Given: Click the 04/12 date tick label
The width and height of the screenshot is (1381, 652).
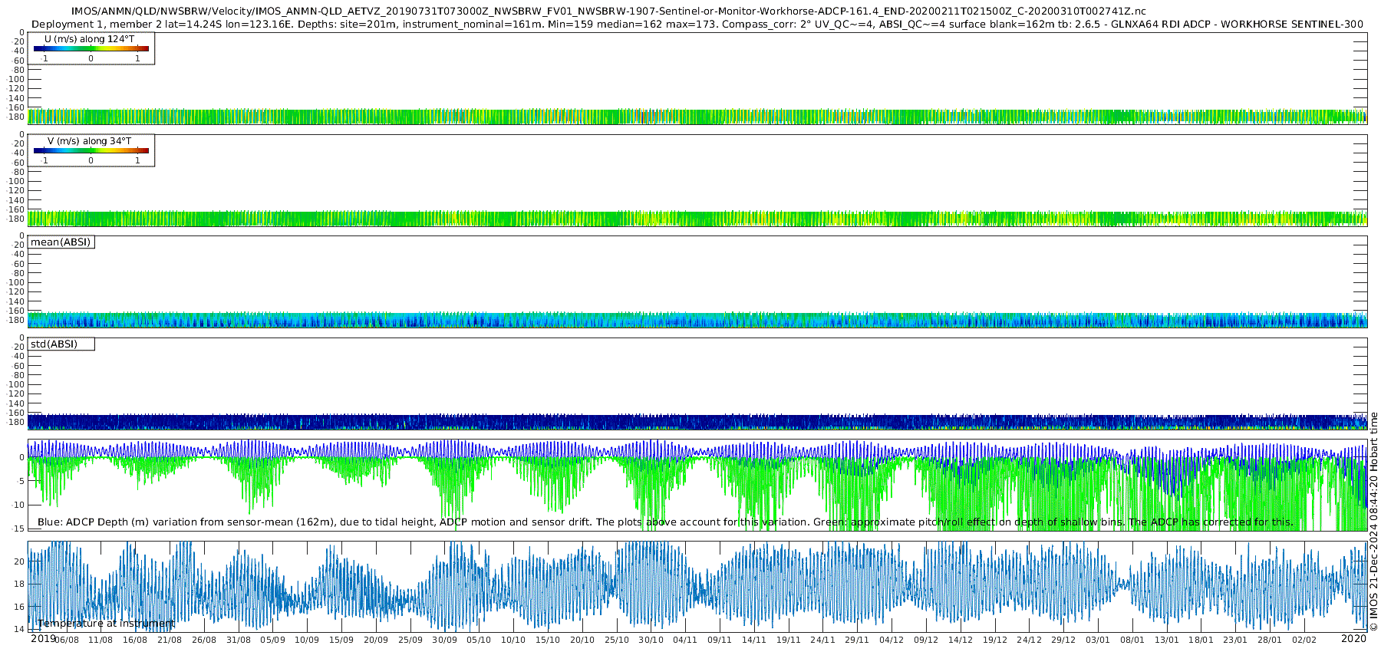Looking at the screenshot, I should 892,640.
